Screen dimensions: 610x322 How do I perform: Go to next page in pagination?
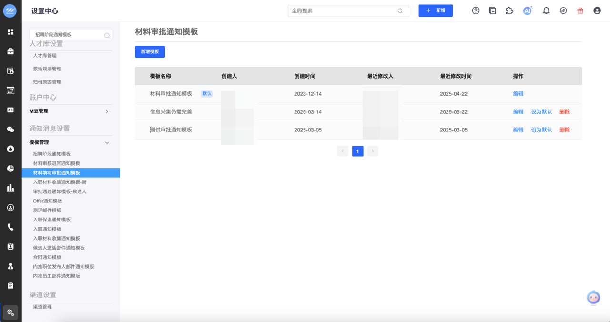click(x=373, y=151)
